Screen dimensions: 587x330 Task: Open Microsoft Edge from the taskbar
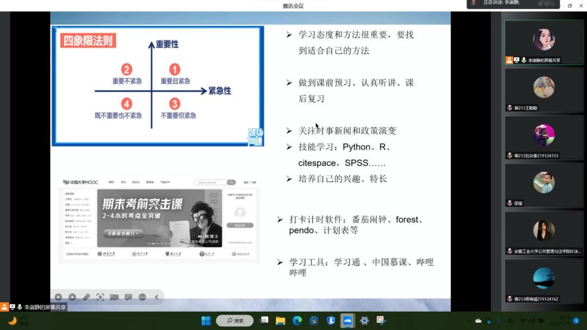(x=297, y=321)
